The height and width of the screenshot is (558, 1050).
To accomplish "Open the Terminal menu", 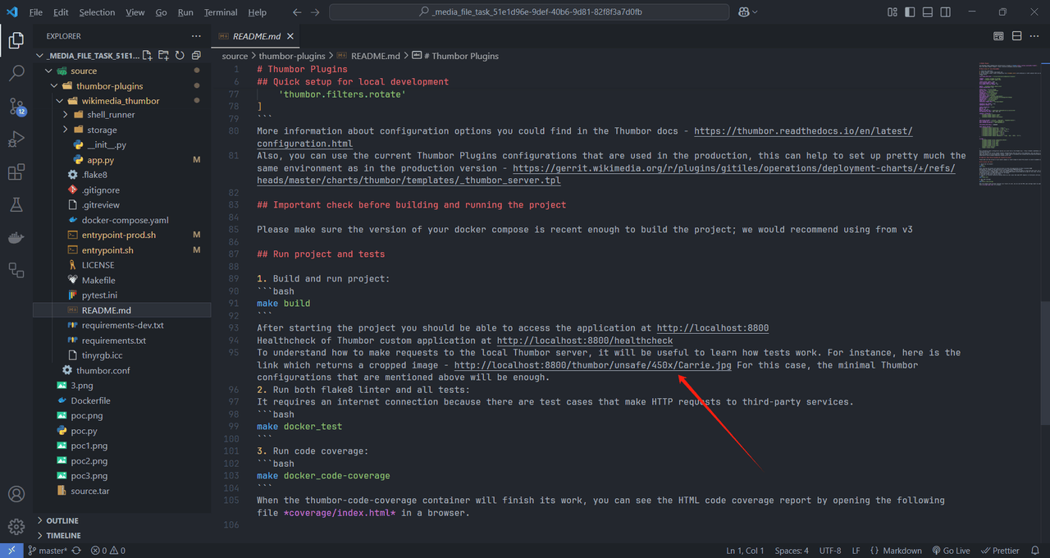I will click(x=220, y=12).
